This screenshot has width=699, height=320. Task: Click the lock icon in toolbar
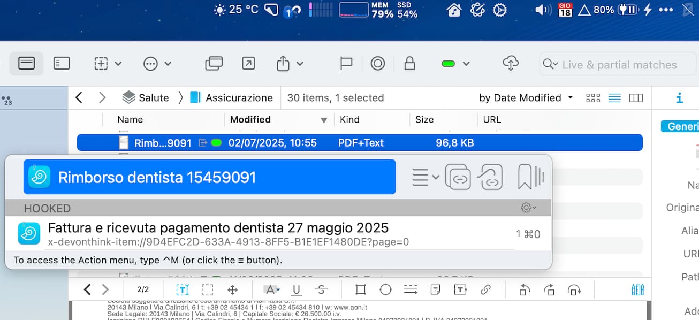409,64
